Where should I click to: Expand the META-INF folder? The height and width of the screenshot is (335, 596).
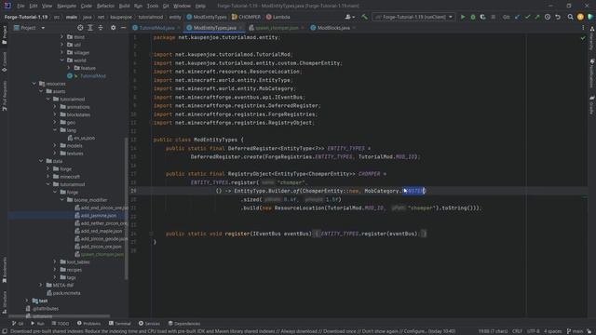(x=41, y=285)
